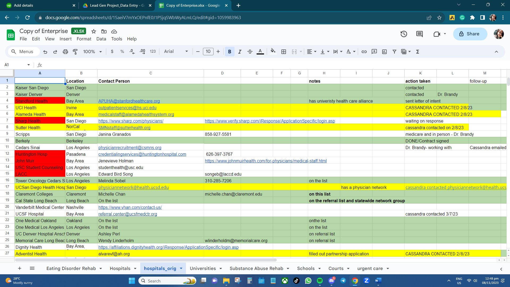Open the functions sigma icon

click(418, 52)
